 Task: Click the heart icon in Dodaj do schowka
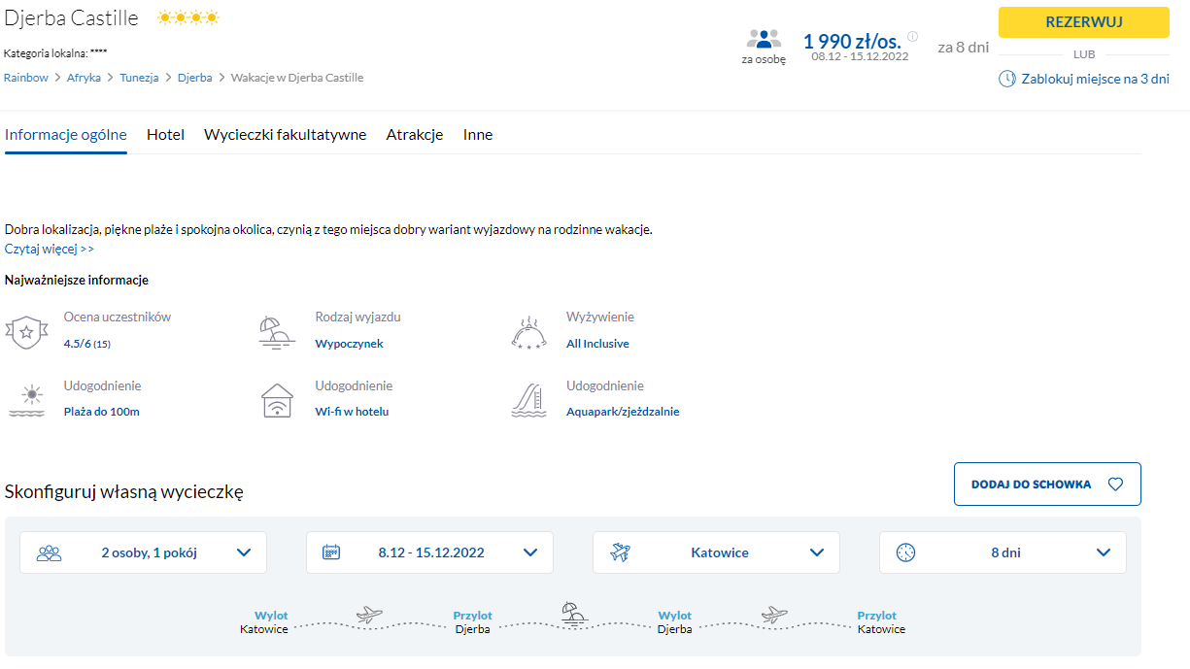click(1115, 485)
